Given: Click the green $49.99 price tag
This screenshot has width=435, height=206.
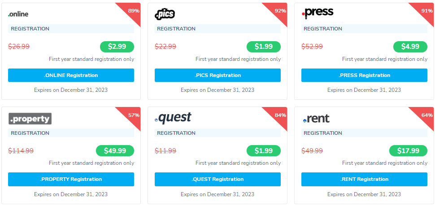Looking at the screenshot, I should pyautogui.click(x=115, y=151).
